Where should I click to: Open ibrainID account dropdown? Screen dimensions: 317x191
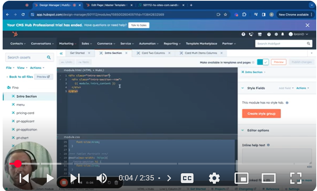(298, 34)
